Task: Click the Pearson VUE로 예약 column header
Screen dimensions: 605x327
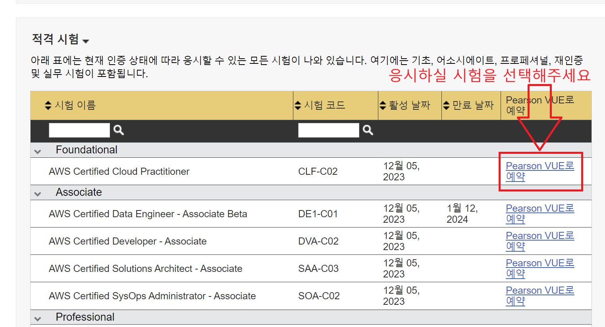Action: point(540,105)
